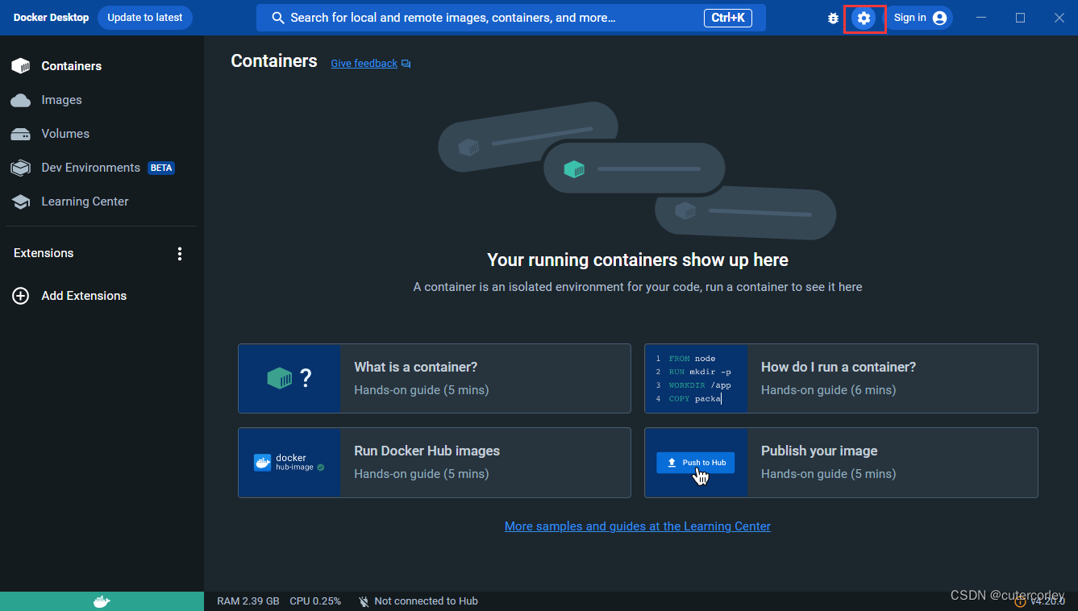Click the Not connected to Hub plug icon

[364, 601]
